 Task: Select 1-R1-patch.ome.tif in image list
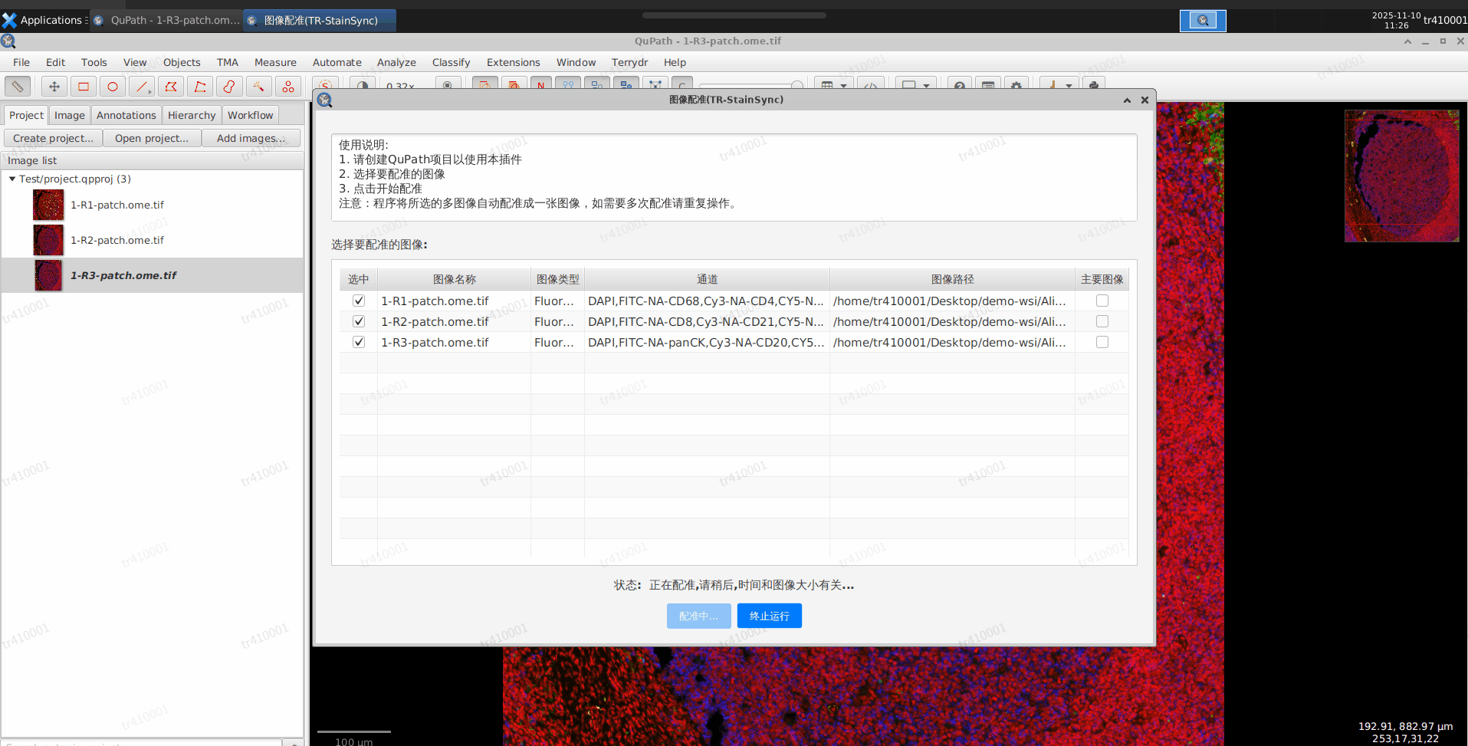coord(153,205)
